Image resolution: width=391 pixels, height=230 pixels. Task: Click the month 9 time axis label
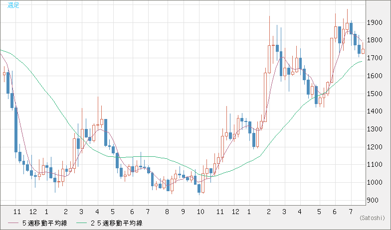click(x=183, y=212)
